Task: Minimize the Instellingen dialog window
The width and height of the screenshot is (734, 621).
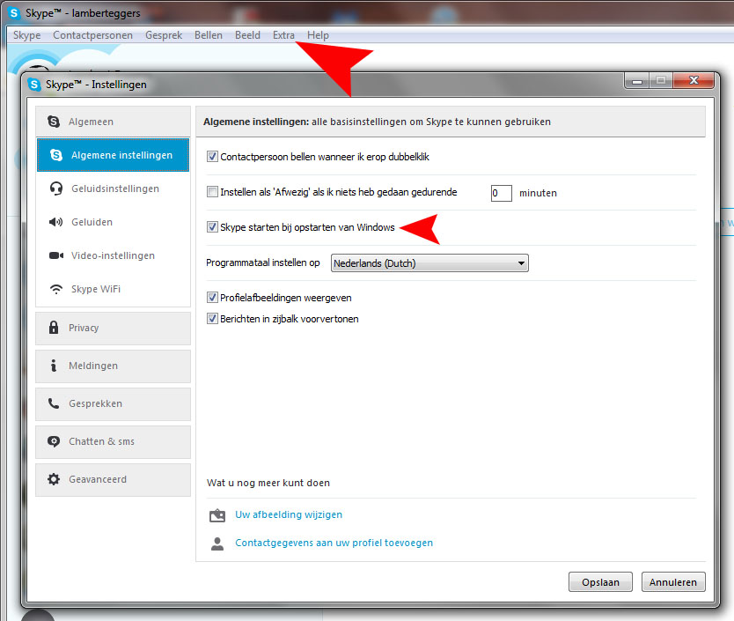Action: pyautogui.click(x=636, y=81)
